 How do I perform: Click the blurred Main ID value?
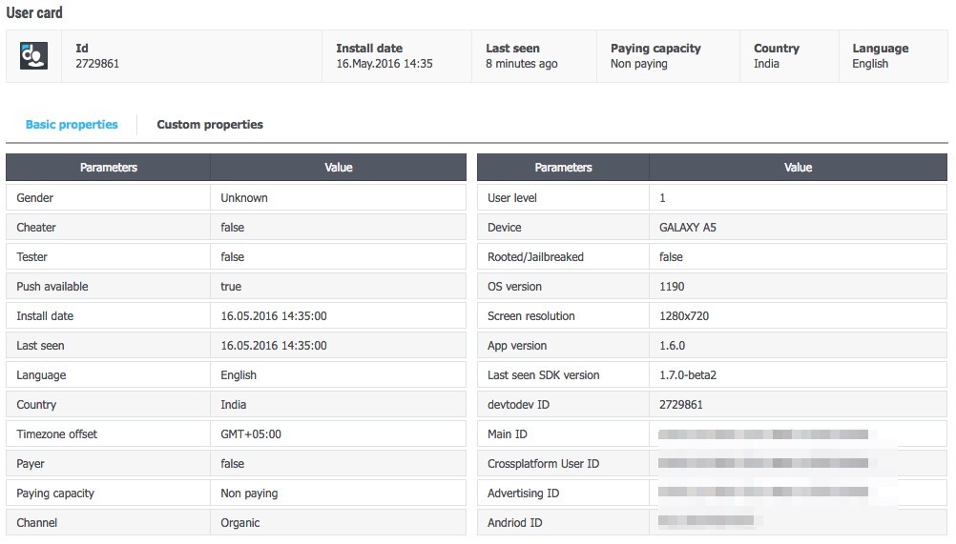click(763, 434)
